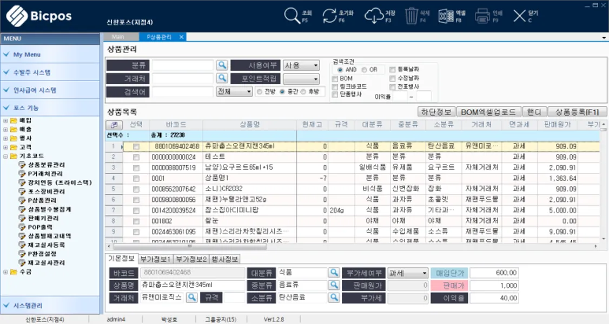Click the 인쇄 F9 printer icon
This screenshot has height=324, width=609.
pyautogui.click(x=482, y=16)
